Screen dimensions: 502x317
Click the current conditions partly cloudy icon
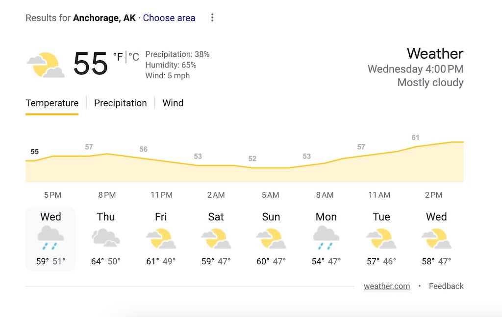(x=46, y=65)
